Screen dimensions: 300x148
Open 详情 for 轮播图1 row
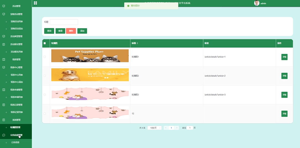284,57
